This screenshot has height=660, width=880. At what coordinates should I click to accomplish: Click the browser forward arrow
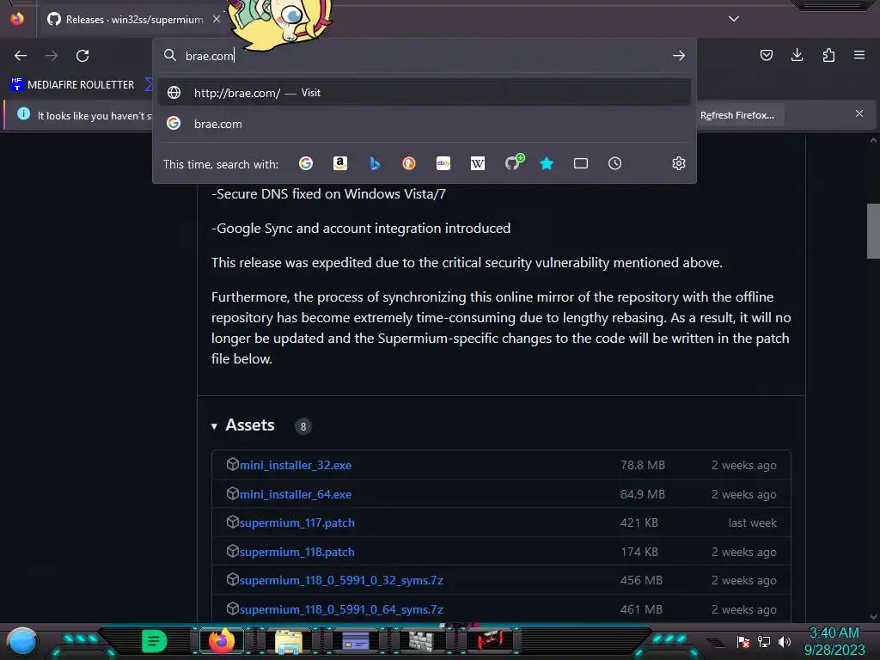click(x=52, y=56)
